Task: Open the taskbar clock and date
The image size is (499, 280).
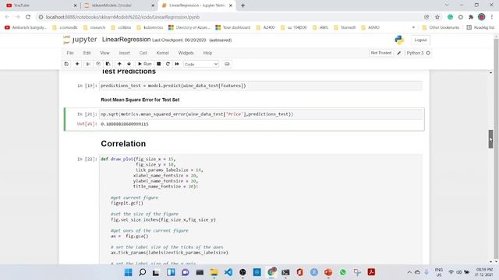Action: click(x=484, y=272)
